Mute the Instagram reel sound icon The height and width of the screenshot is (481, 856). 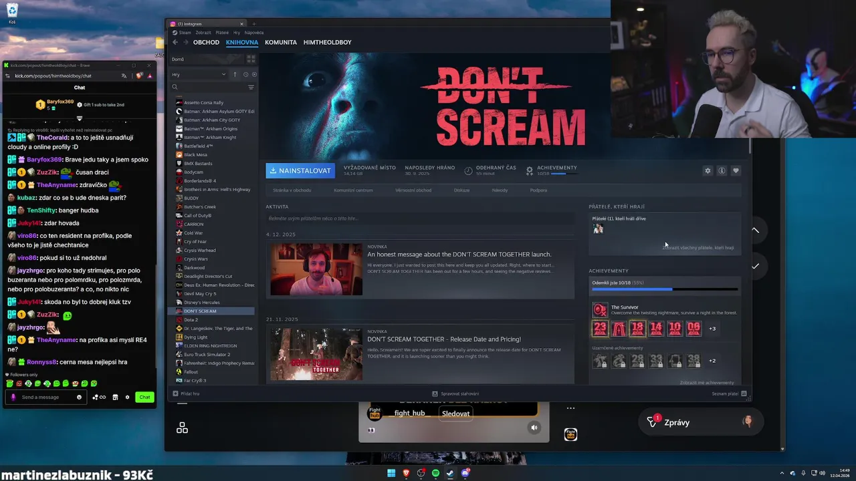click(x=534, y=428)
